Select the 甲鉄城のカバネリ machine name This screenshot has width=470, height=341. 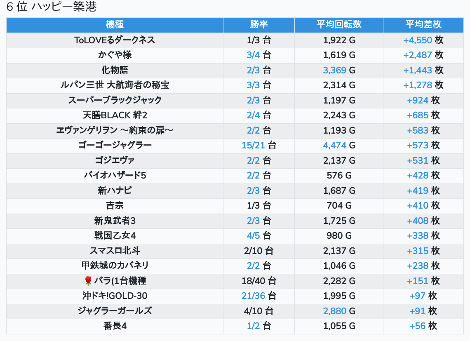tap(115, 266)
